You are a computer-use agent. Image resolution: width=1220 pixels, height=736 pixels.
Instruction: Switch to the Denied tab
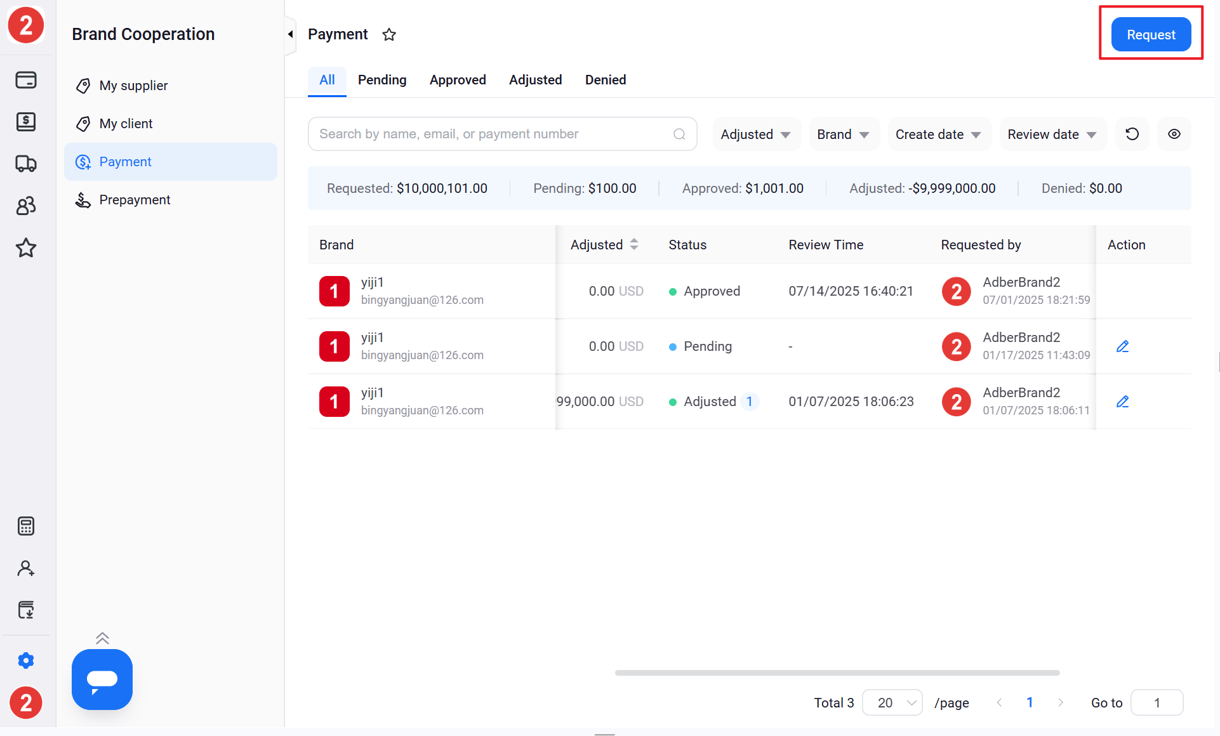[606, 80]
